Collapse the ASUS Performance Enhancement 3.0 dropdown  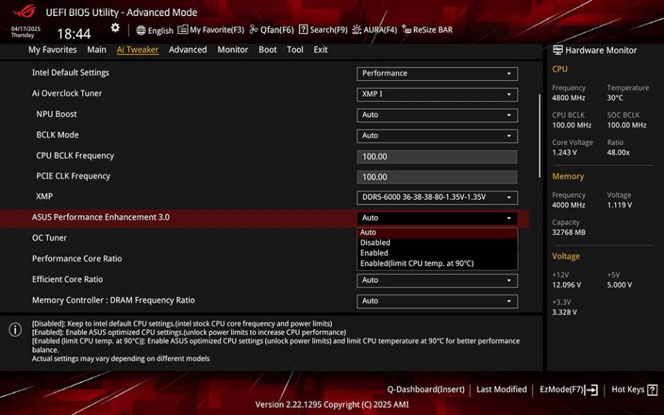point(437,218)
